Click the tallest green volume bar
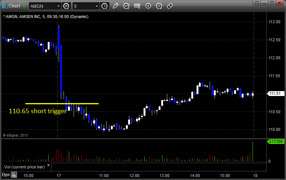The width and height of the screenshot is (286, 180). pyautogui.click(x=253, y=151)
